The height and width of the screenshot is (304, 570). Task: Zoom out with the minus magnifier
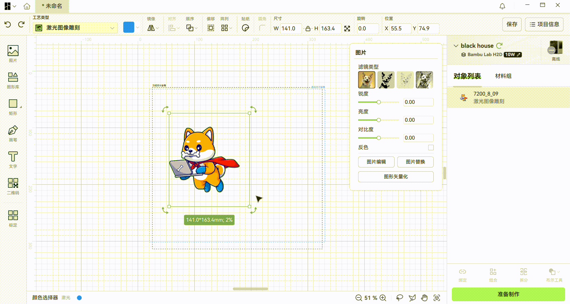tap(359, 298)
